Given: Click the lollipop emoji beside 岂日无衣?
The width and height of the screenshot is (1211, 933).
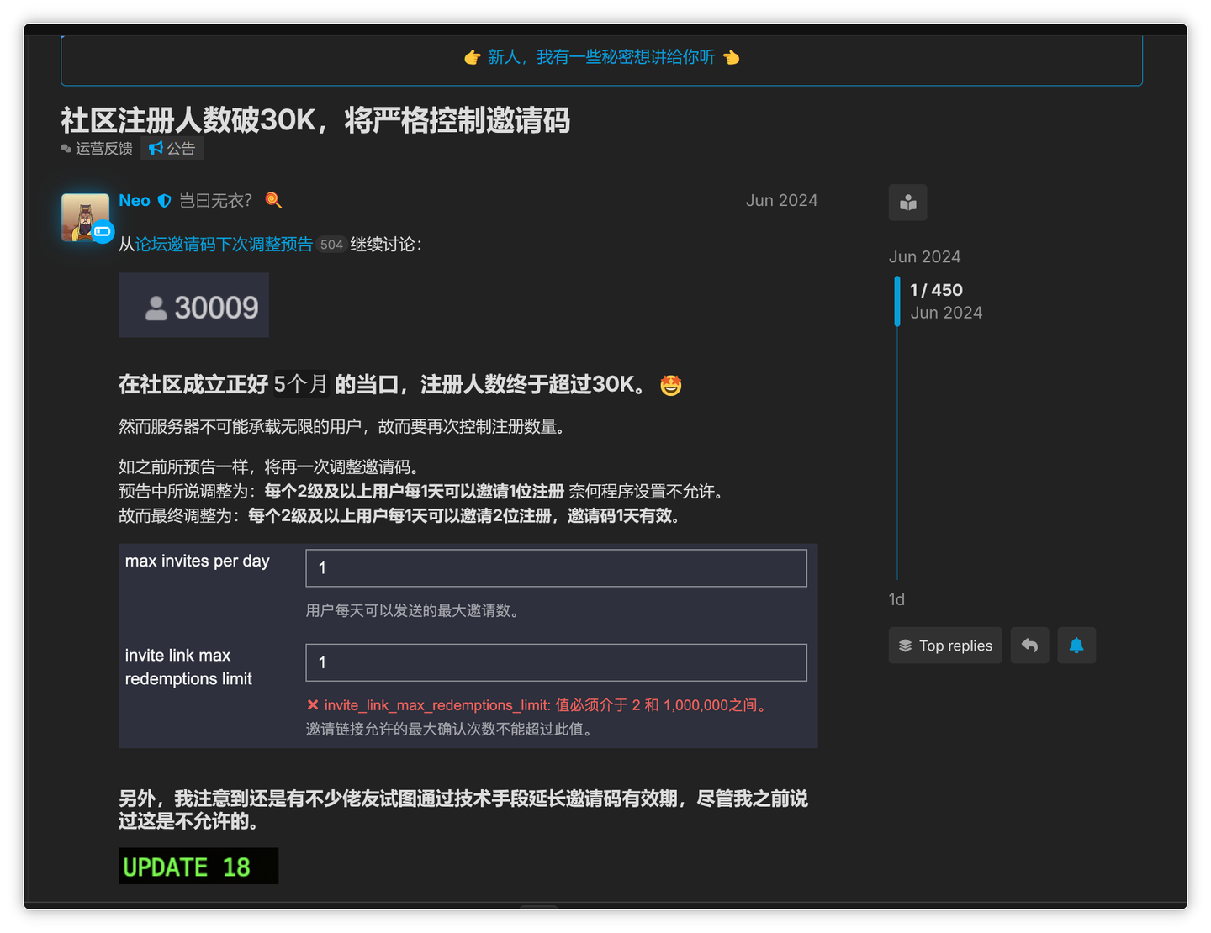Looking at the screenshot, I should pos(272,200).
